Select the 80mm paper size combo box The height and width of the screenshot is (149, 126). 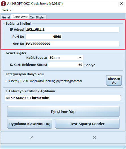(66, 58)
